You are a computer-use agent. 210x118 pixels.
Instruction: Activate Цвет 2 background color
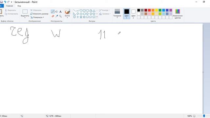[x=134, y=14]
